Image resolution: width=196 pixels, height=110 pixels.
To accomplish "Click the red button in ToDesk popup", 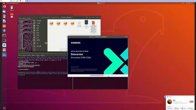I will click(191, 102).
